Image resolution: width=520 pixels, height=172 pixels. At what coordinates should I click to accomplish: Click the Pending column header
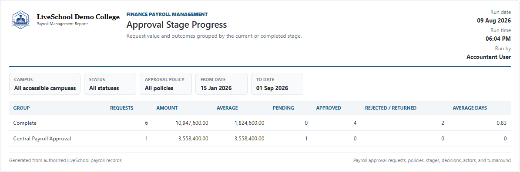point(283,108)
